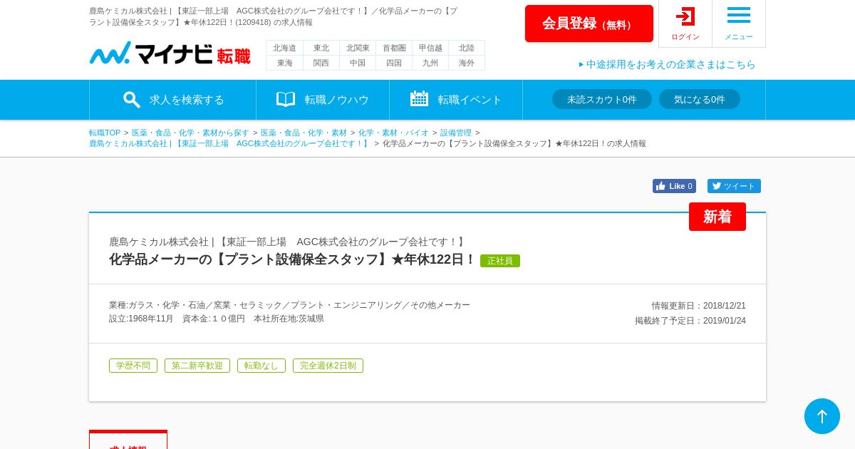Choose the 北陸 region link
The image size is (855, 449).
pos(467,48)
